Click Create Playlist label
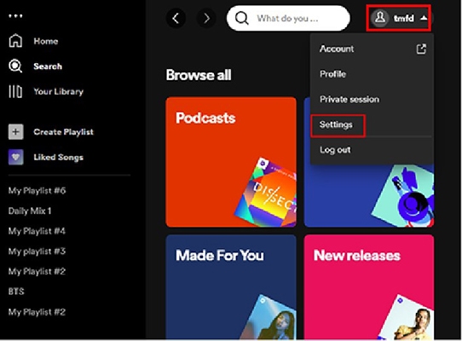 [x=63, y=132]
